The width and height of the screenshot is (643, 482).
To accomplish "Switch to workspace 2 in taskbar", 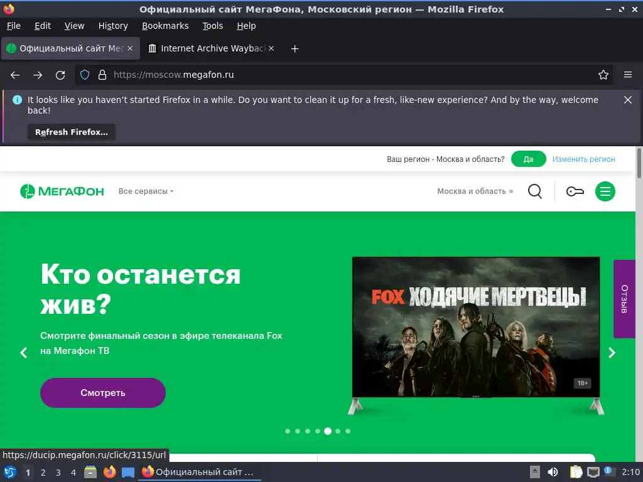I will click(43, 473).
